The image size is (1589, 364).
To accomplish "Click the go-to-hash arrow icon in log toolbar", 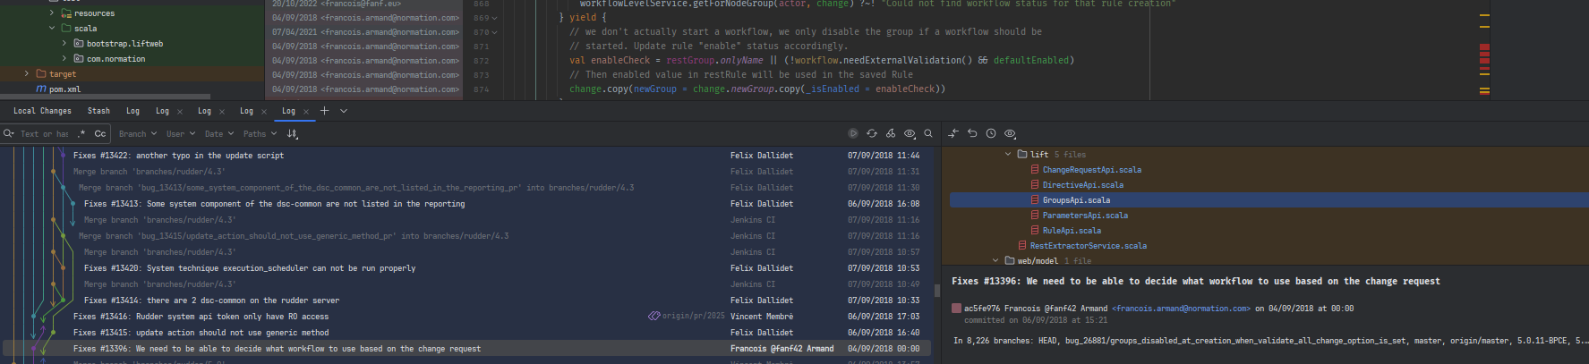I will (852, 133).
